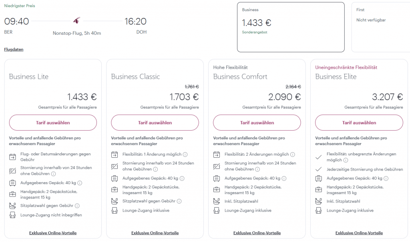Click info icon beside Business Elite Aufgegebenes Gepäck
The height and width of the screenshot is (242, 410).
[x=386, y=179]
